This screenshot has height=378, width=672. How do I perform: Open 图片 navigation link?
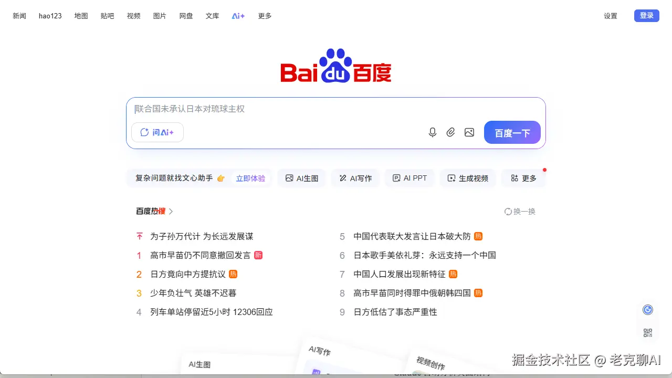click(x=160, y=16)
